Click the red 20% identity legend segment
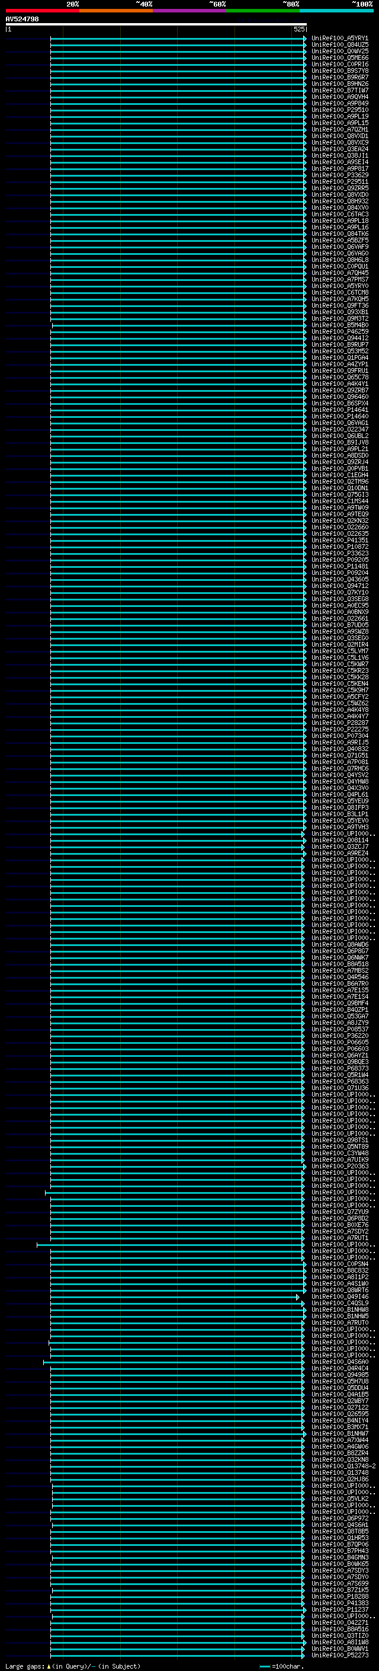379x1671 pixels. pos(42,11)
